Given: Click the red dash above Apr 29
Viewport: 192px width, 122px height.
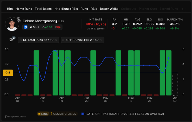Looking at the screenshot, I should click(x=87, y=95).
